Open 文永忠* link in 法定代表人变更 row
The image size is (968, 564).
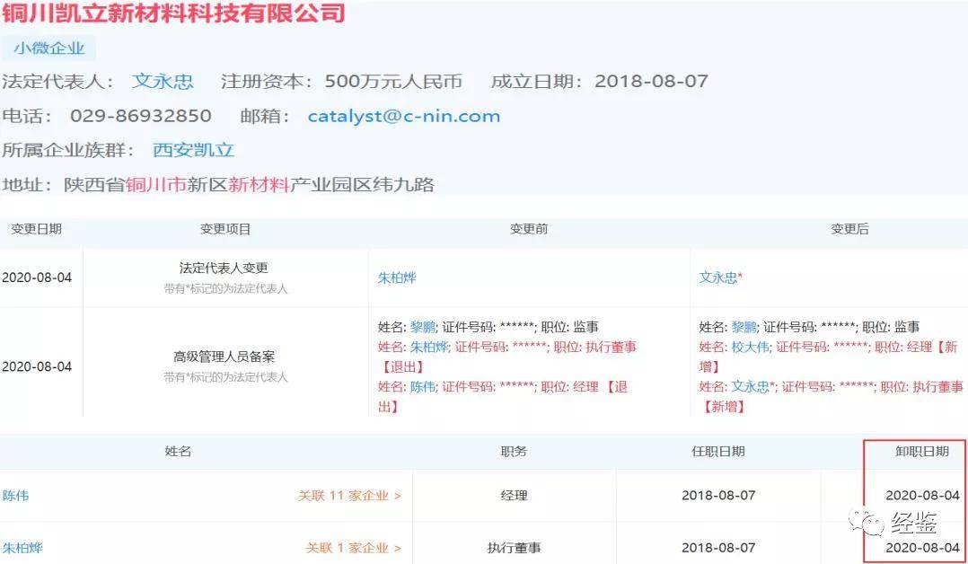click(720, 278)
